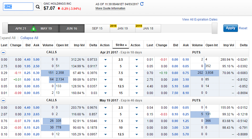Click the Reset link
This screenshot has width=252, height=139.
[243, 28]
